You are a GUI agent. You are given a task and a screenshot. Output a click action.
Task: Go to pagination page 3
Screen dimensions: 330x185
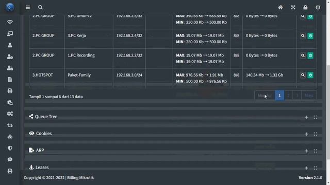coord(297,96)
